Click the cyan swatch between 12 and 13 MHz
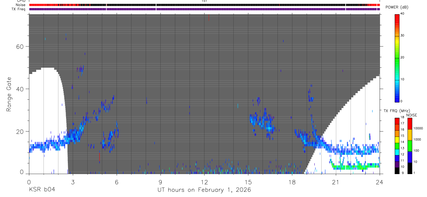This screenshot has width=427, height=197. tap(397, 152)
